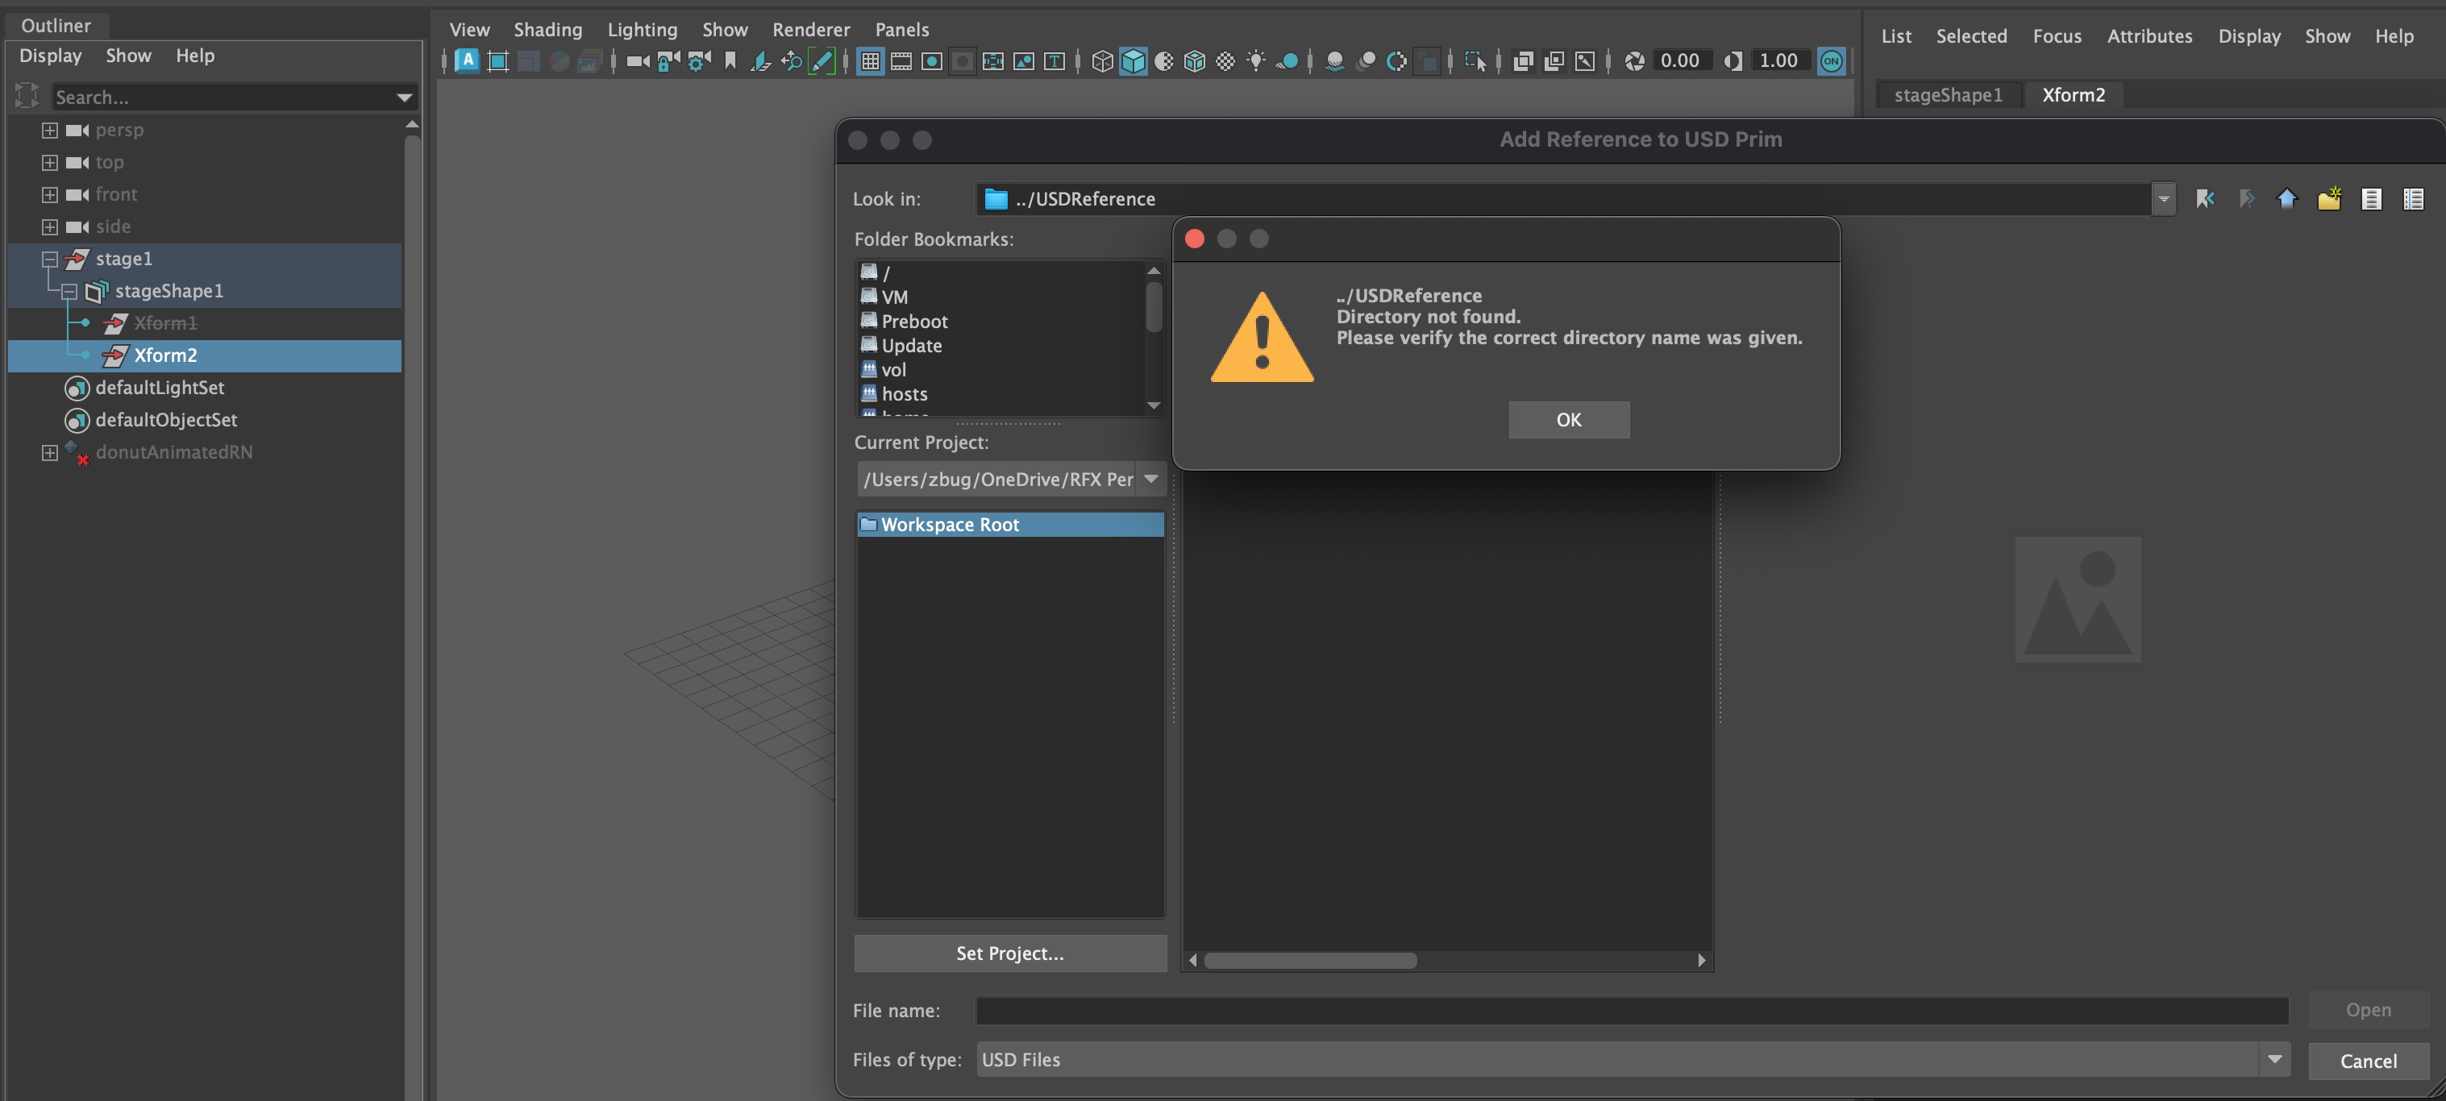Viewport: 2446px width, 1101px height.
Task: Go up one directory with blue arrow
Action: 2286,198
